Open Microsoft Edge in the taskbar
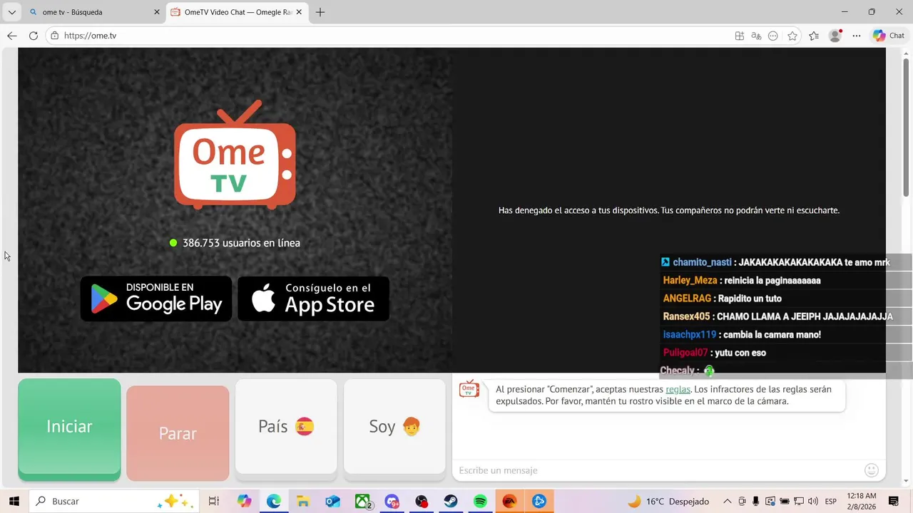The image size is (913, 513). click(x=274, y=501)
